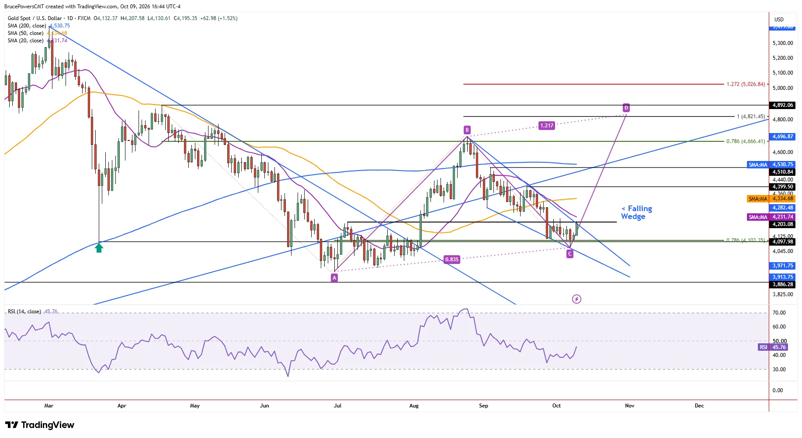The height and width of the screenshot is (438, 802).
Task: Click the 4,892.06 price label
Action: [782, 105]
